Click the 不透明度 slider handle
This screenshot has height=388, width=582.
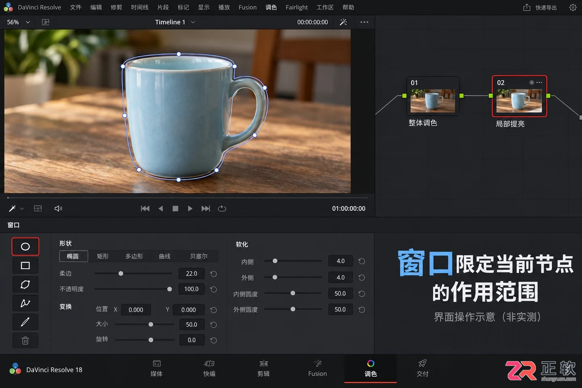click(170, 289)
